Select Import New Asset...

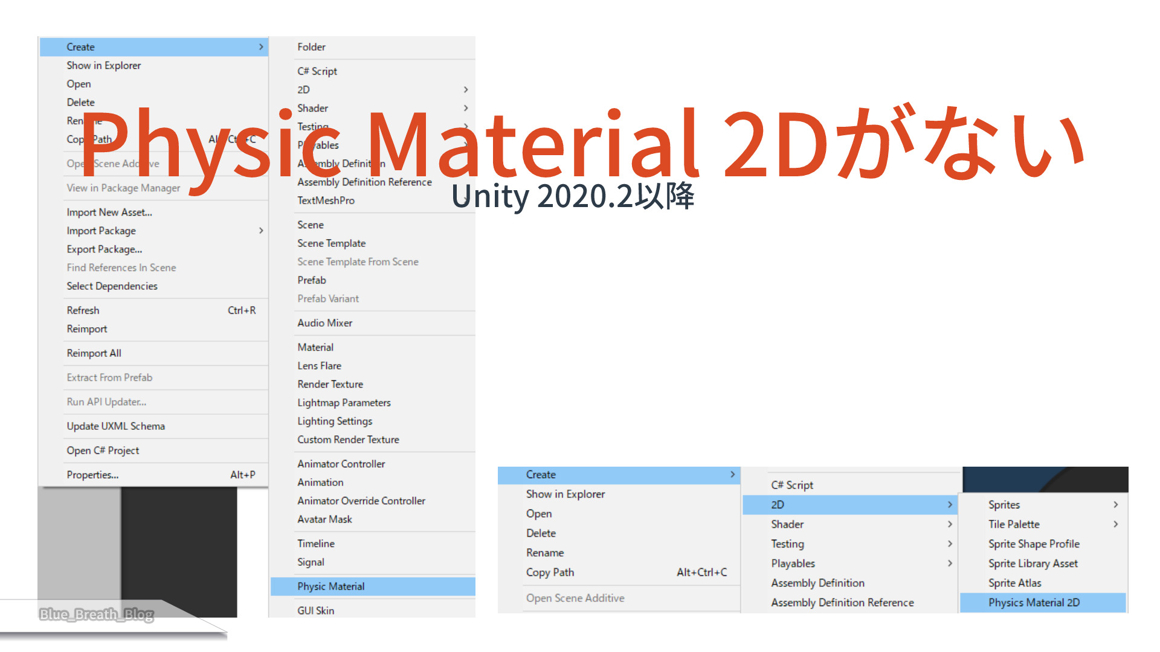[109, 213]
